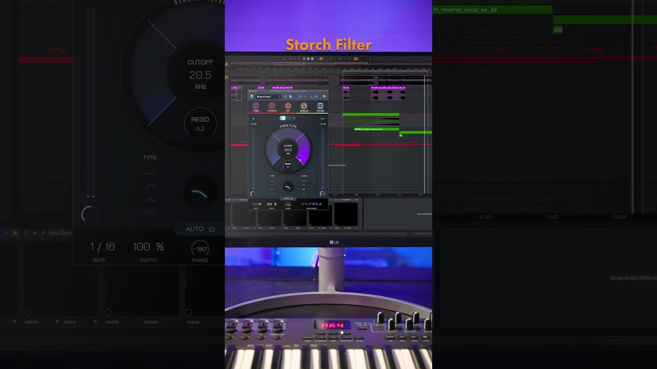This screenshot has height=369, width=657.
Task: Switch to the CHORUS effect tab
Action: (x=272, y=107)
